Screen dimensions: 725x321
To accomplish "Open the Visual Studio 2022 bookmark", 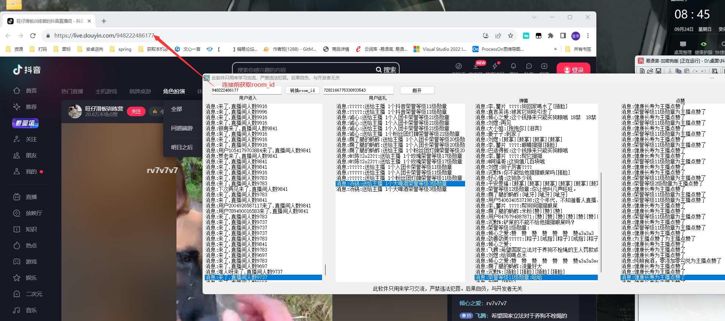I will point(440,49).
